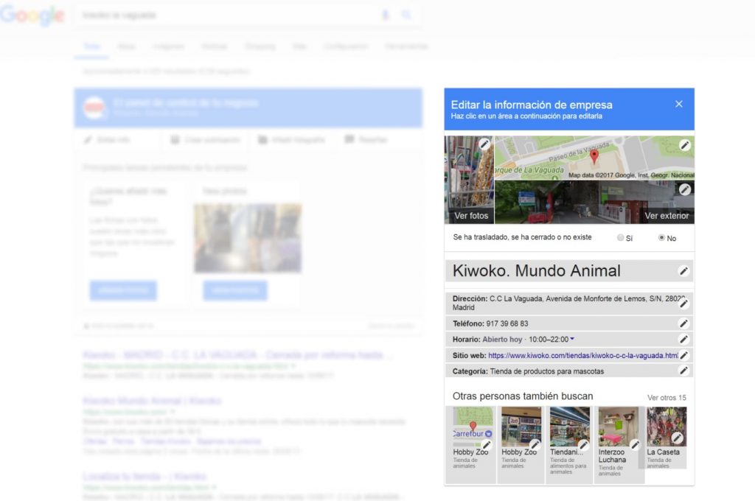
Task: Close the Editar la información de empresa panel
Action: click(x=679, y=104)
